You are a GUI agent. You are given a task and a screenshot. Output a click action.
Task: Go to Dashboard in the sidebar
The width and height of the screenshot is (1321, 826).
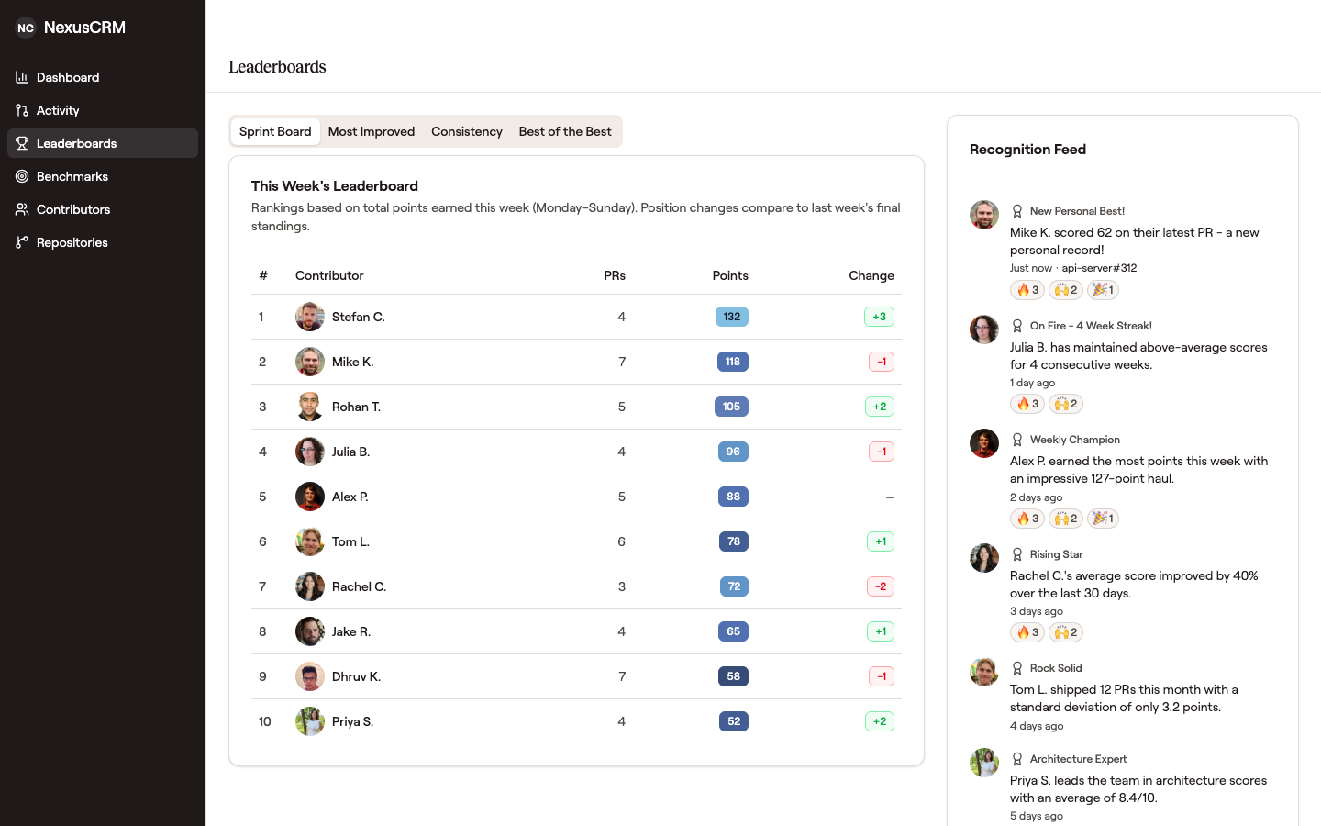pyautogui.click(x=103, y=77)
